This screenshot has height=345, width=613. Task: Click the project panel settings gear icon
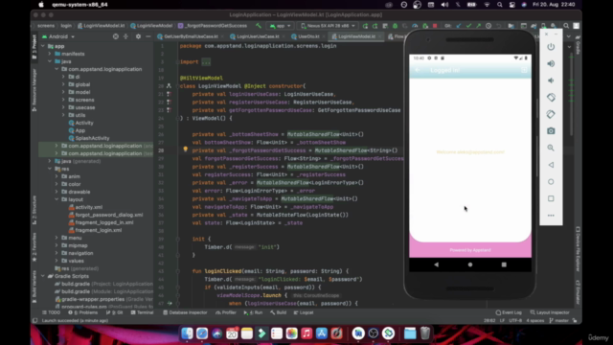[x=138, y=36]
